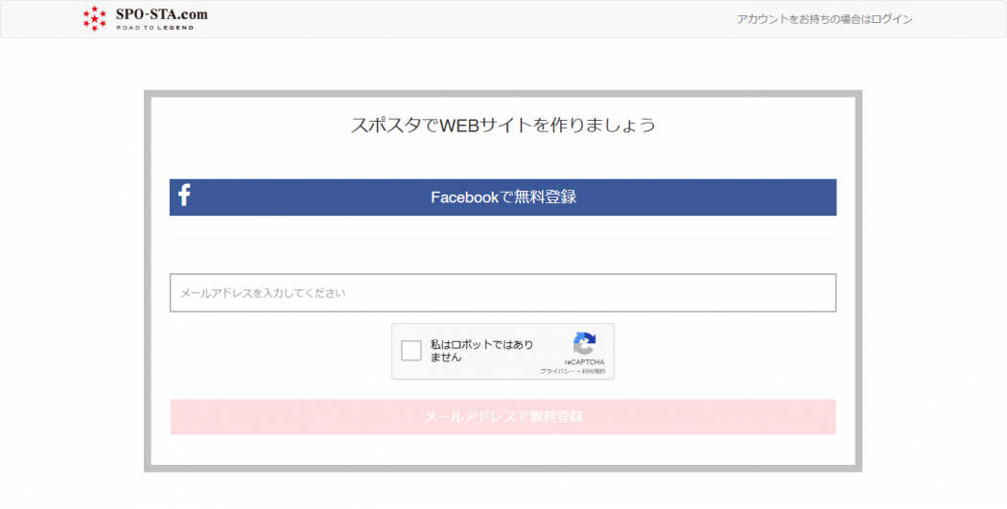Click the gray border of the signup panel
The image size is (1007, 509).
(x=147, y=288)
